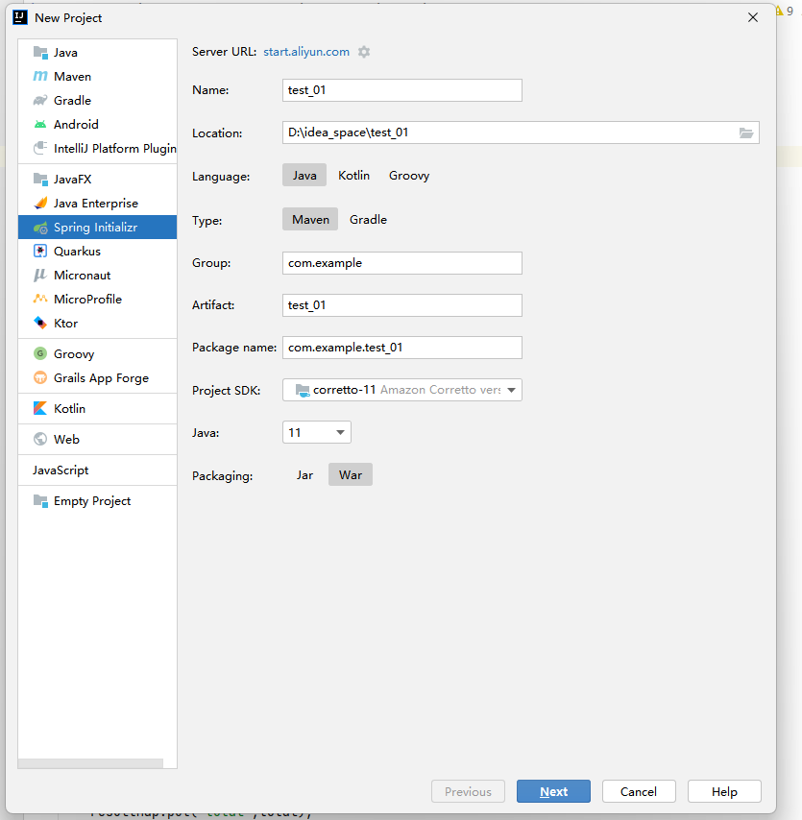Click the Next button
The image size is (802, 820).
click(x=553, y=791)
